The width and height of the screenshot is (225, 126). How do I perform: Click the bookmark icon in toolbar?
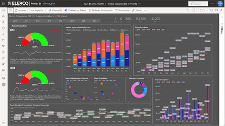click(193, 10)
